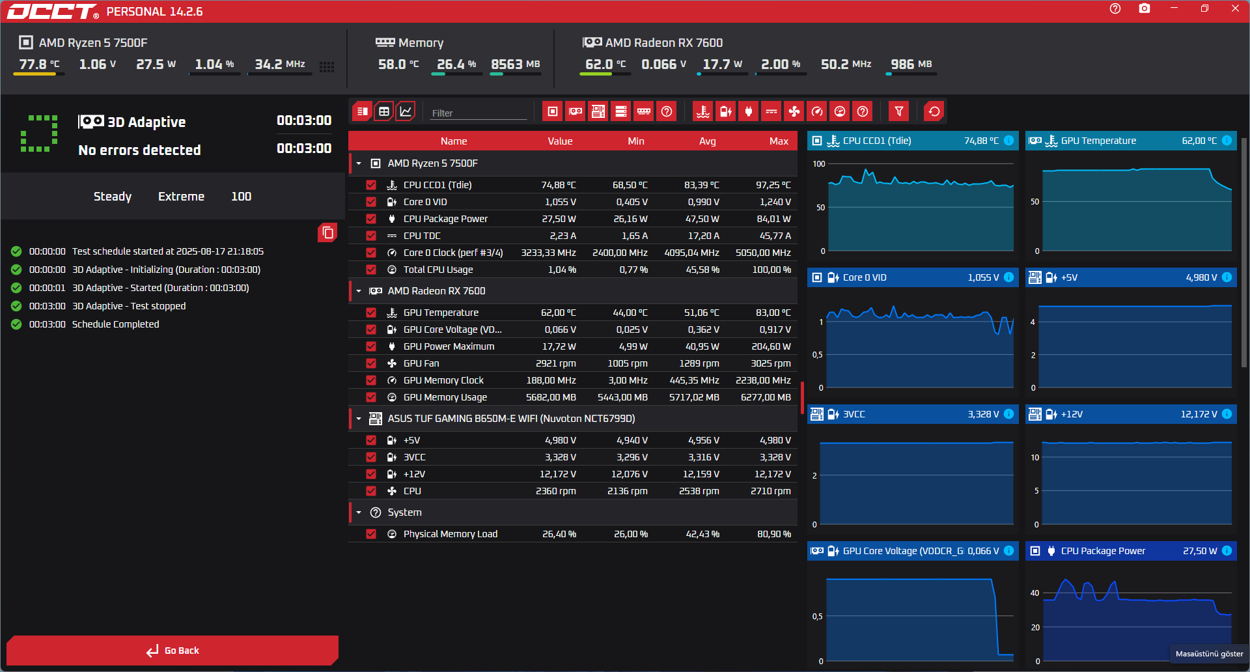
Task: Toggle the clock frequency sensor filter icon
Action: 817,111
